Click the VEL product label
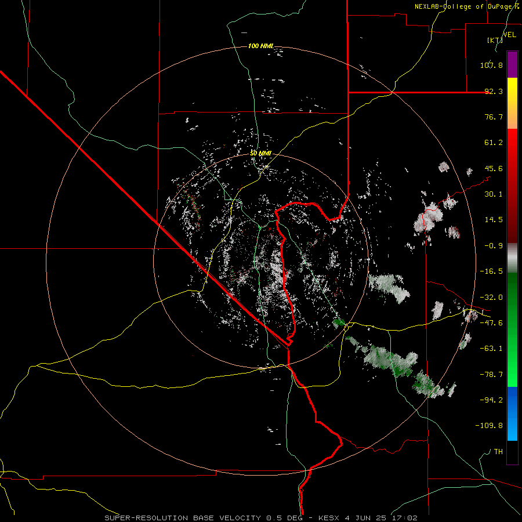 pyautogui.click(x=509, y=35)
